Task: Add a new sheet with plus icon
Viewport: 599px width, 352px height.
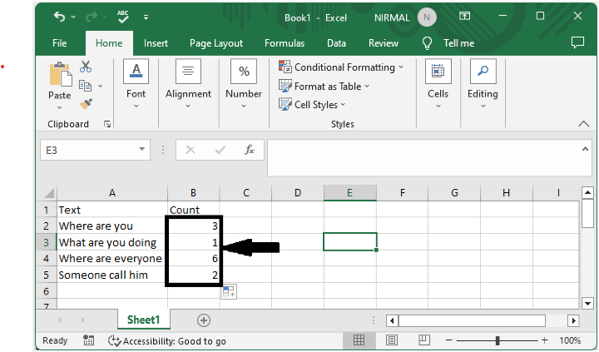Action: pos(204,320)
